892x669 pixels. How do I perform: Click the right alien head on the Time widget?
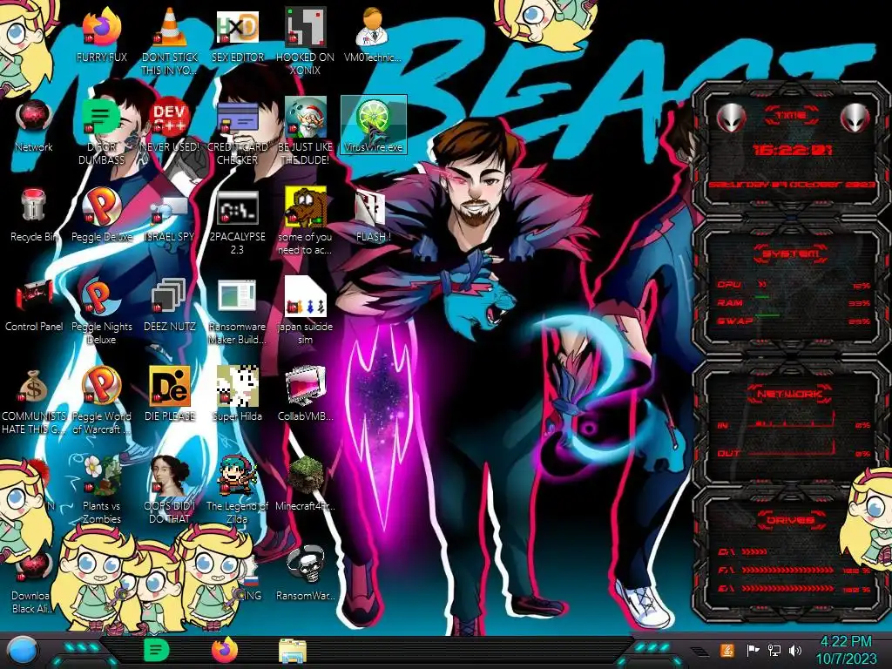point(855,118)
